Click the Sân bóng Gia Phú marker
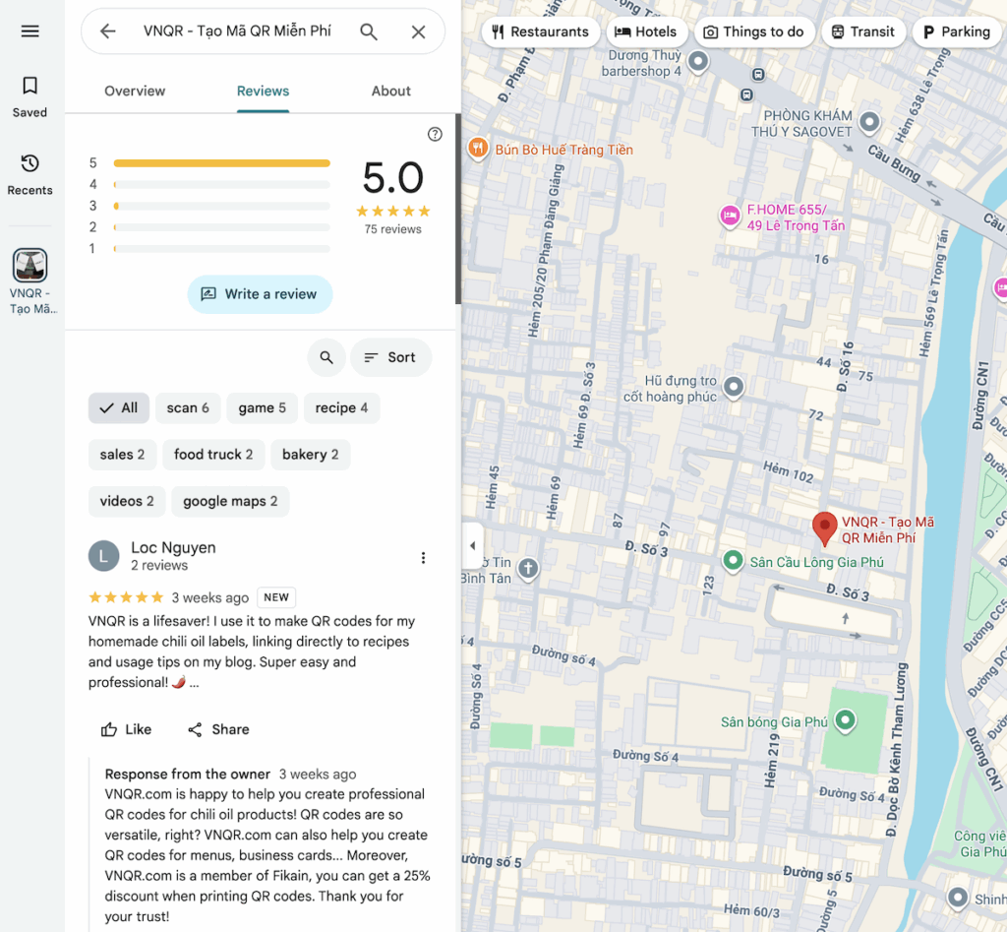The height and width of the screenshot is (932, 1007). tap(845, 719)
